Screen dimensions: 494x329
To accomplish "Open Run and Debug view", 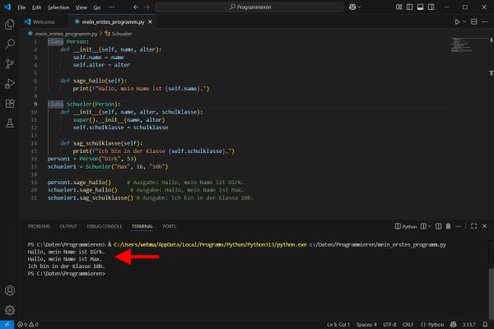I will [x=10, y=84].
